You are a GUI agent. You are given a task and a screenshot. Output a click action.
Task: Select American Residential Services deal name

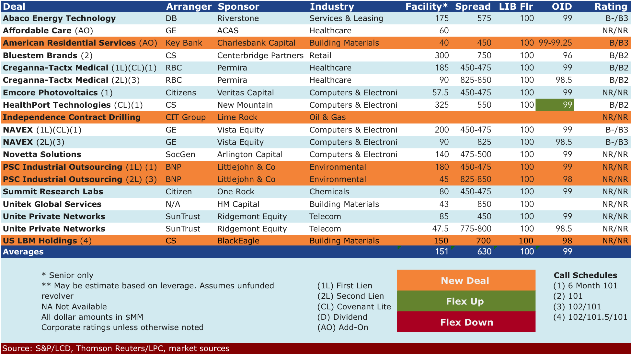click(69, 43)
